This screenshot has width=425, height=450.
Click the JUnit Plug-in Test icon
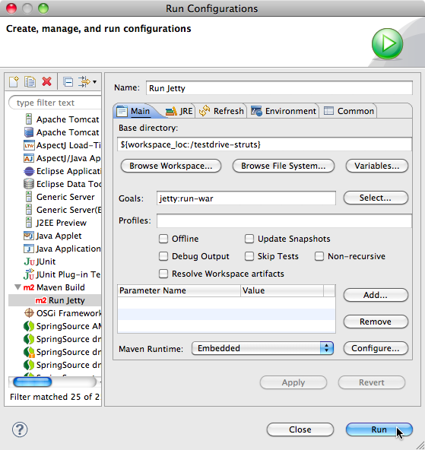pos(29,274)
